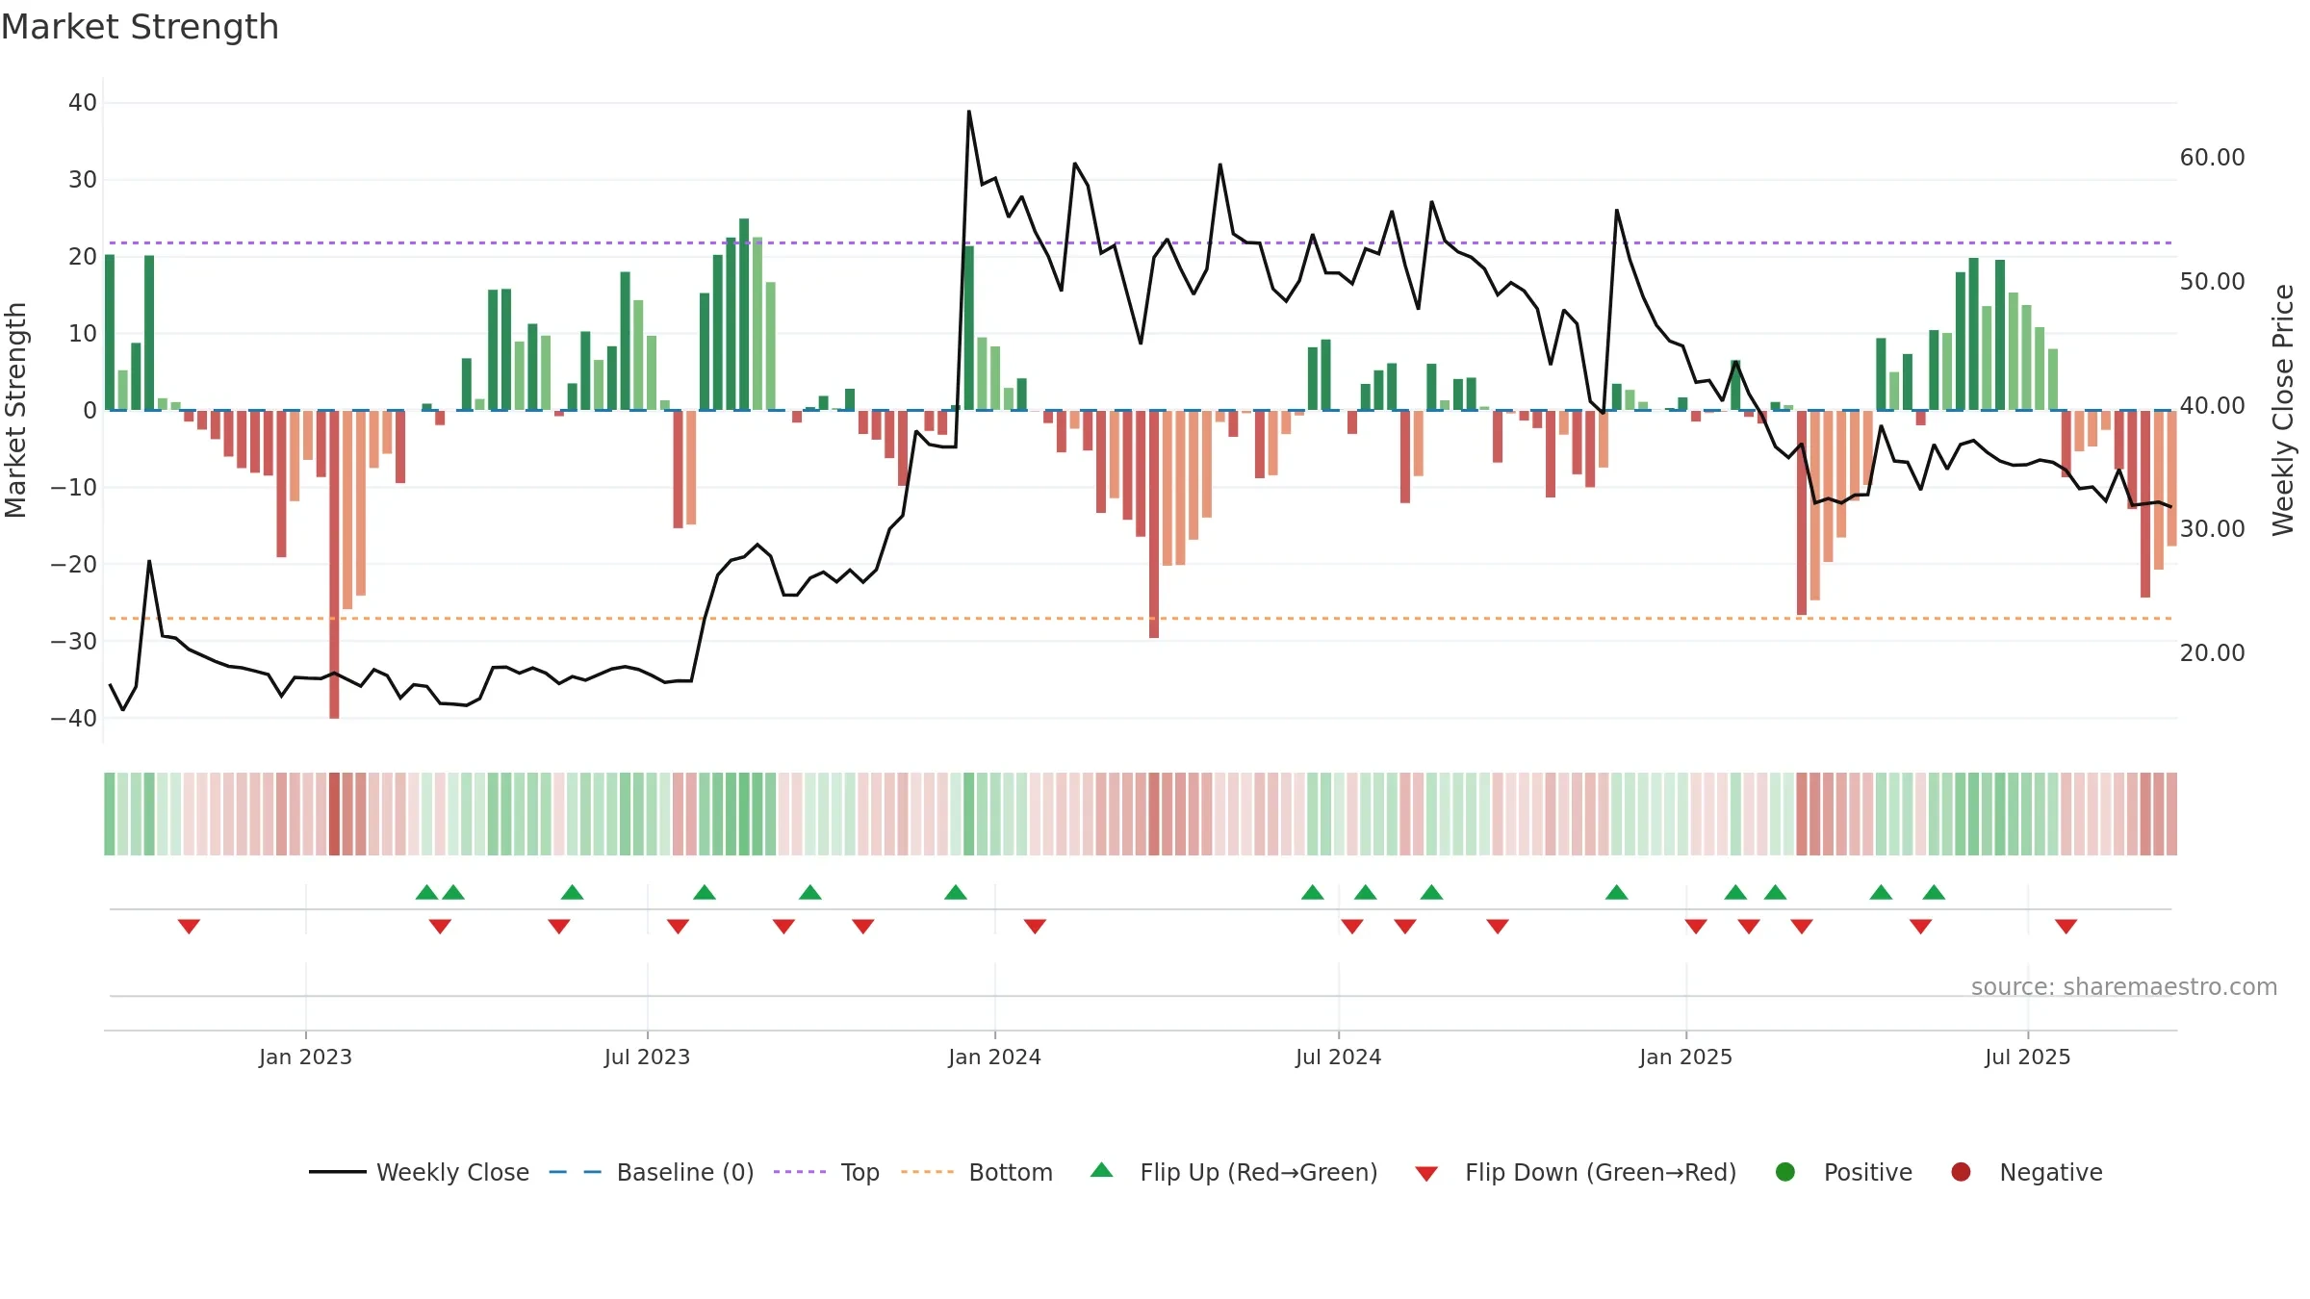Click the first green heat strip cell at left
The image size is (2310, 1299).
coord(110,813)
